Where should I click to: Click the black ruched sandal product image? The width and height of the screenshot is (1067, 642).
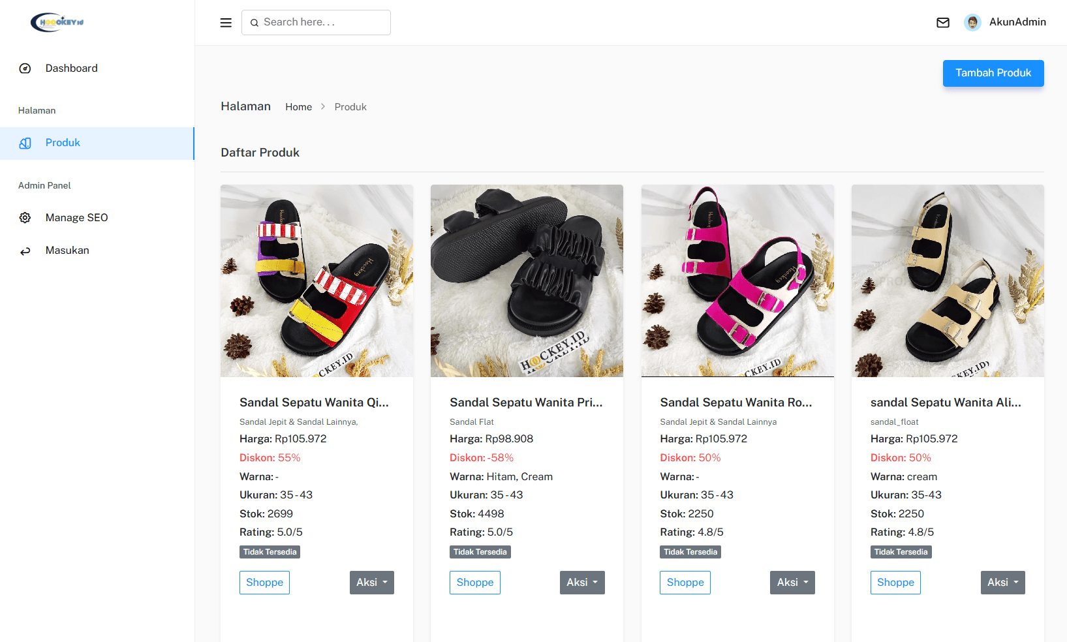pyautogui.click(x=527, y=281)
